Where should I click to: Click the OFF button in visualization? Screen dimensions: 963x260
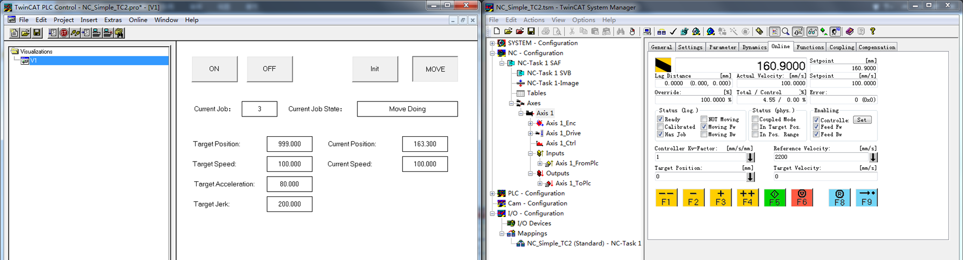(269, 69)
